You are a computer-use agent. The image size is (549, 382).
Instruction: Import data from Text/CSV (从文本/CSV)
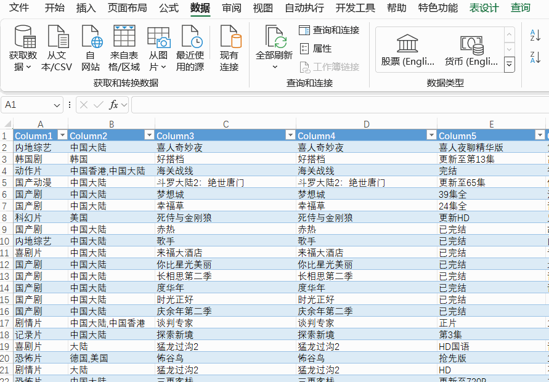[57, 37]
